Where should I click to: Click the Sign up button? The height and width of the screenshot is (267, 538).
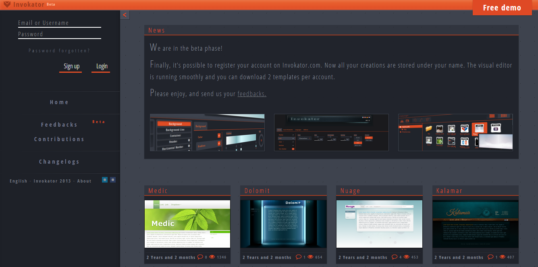tap(71, 67)
